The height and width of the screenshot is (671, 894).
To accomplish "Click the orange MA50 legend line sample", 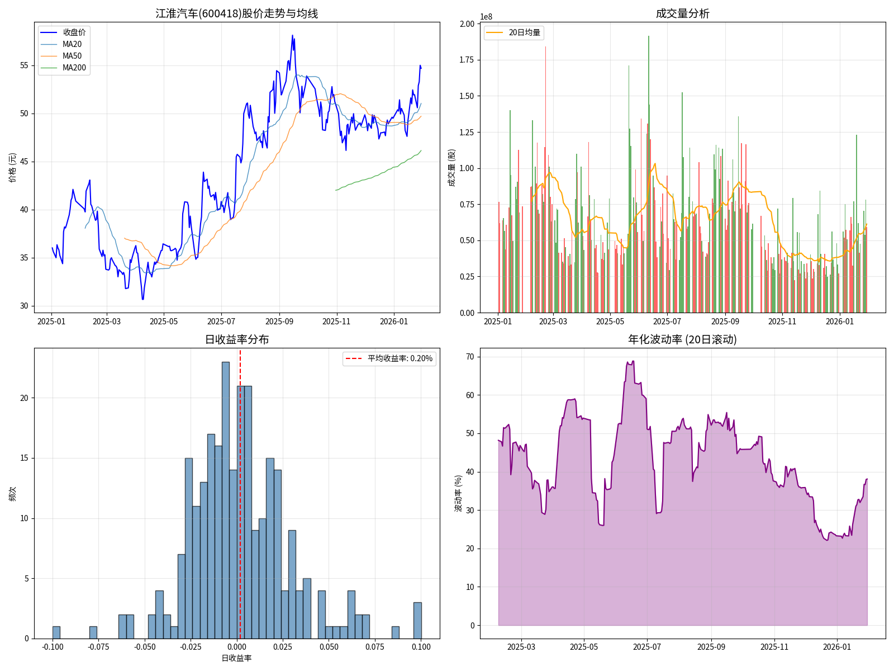I will [x=49, y=56].
